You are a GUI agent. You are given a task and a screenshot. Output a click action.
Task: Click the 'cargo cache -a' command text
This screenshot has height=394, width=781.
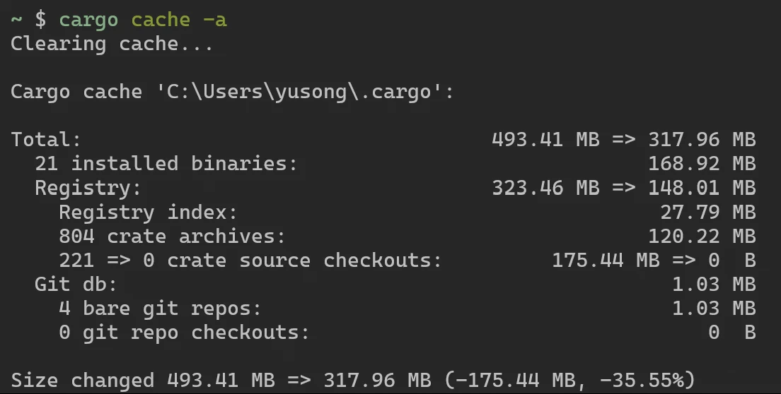coord(143,19)
